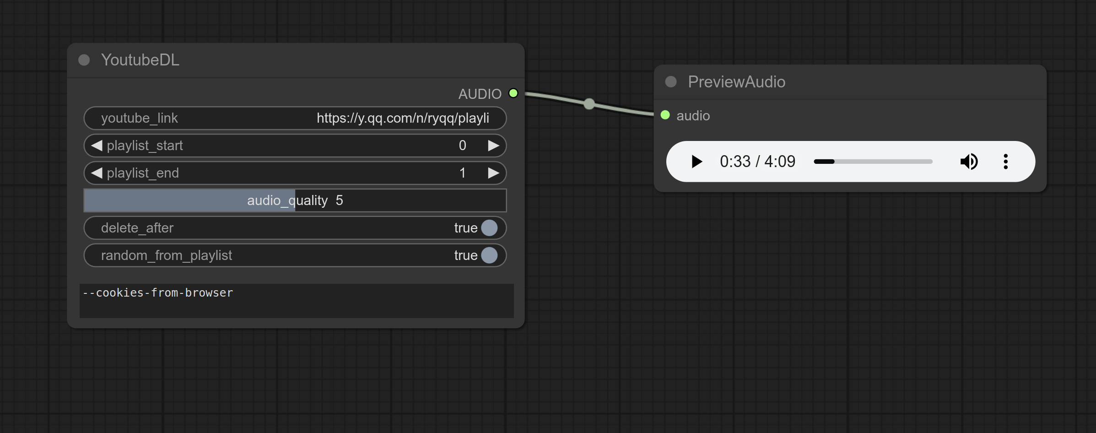Increase playlist_start with right arrow
Viewport: 1096px width, 433px height.
pos(493,146)
